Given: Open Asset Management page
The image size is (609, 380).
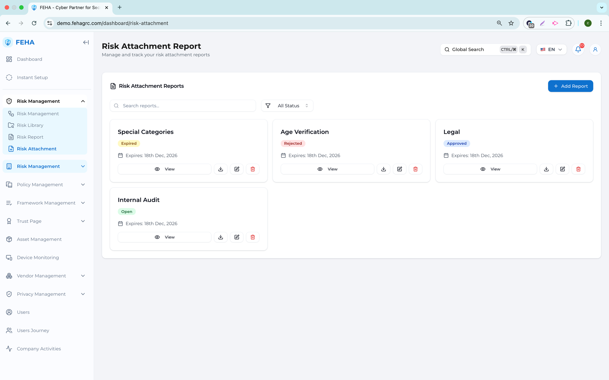Looking at the screenshot, I should click(39, 239).
